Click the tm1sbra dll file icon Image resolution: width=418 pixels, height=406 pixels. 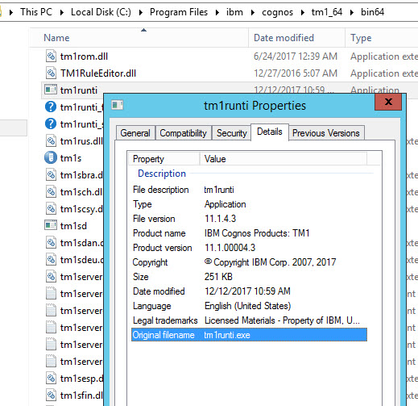[51, 175]
